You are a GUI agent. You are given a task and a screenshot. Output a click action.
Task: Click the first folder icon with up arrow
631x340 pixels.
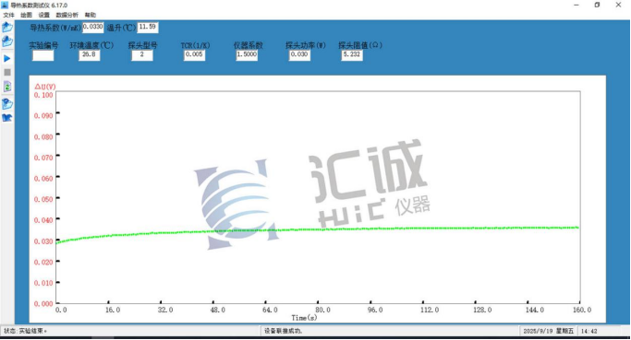point(7,27)
